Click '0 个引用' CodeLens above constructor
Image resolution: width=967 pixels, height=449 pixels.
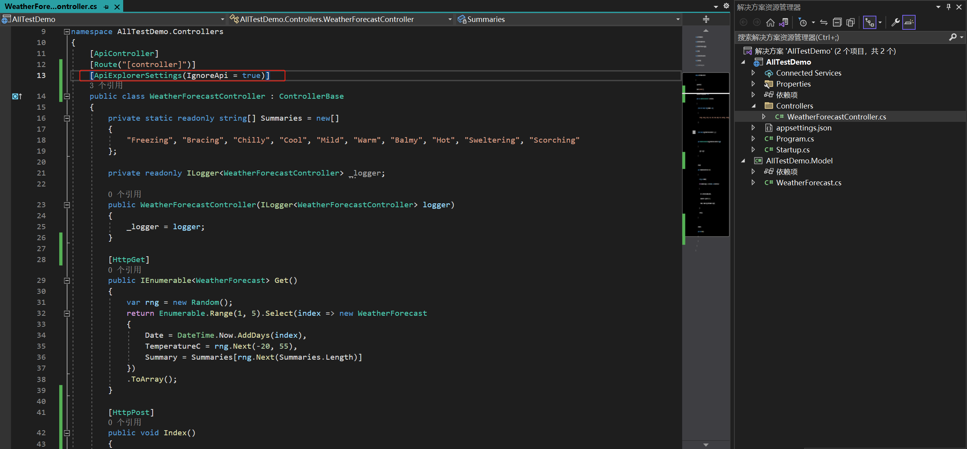(x=124, y=194)
